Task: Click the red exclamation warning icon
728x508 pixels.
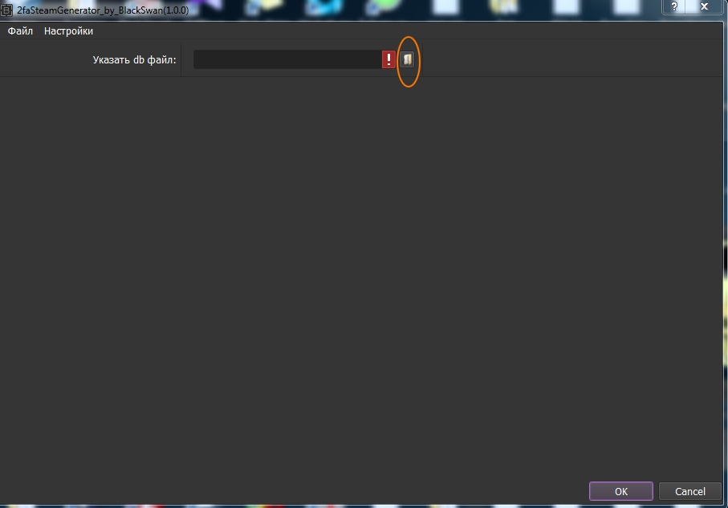Action: 388,59
